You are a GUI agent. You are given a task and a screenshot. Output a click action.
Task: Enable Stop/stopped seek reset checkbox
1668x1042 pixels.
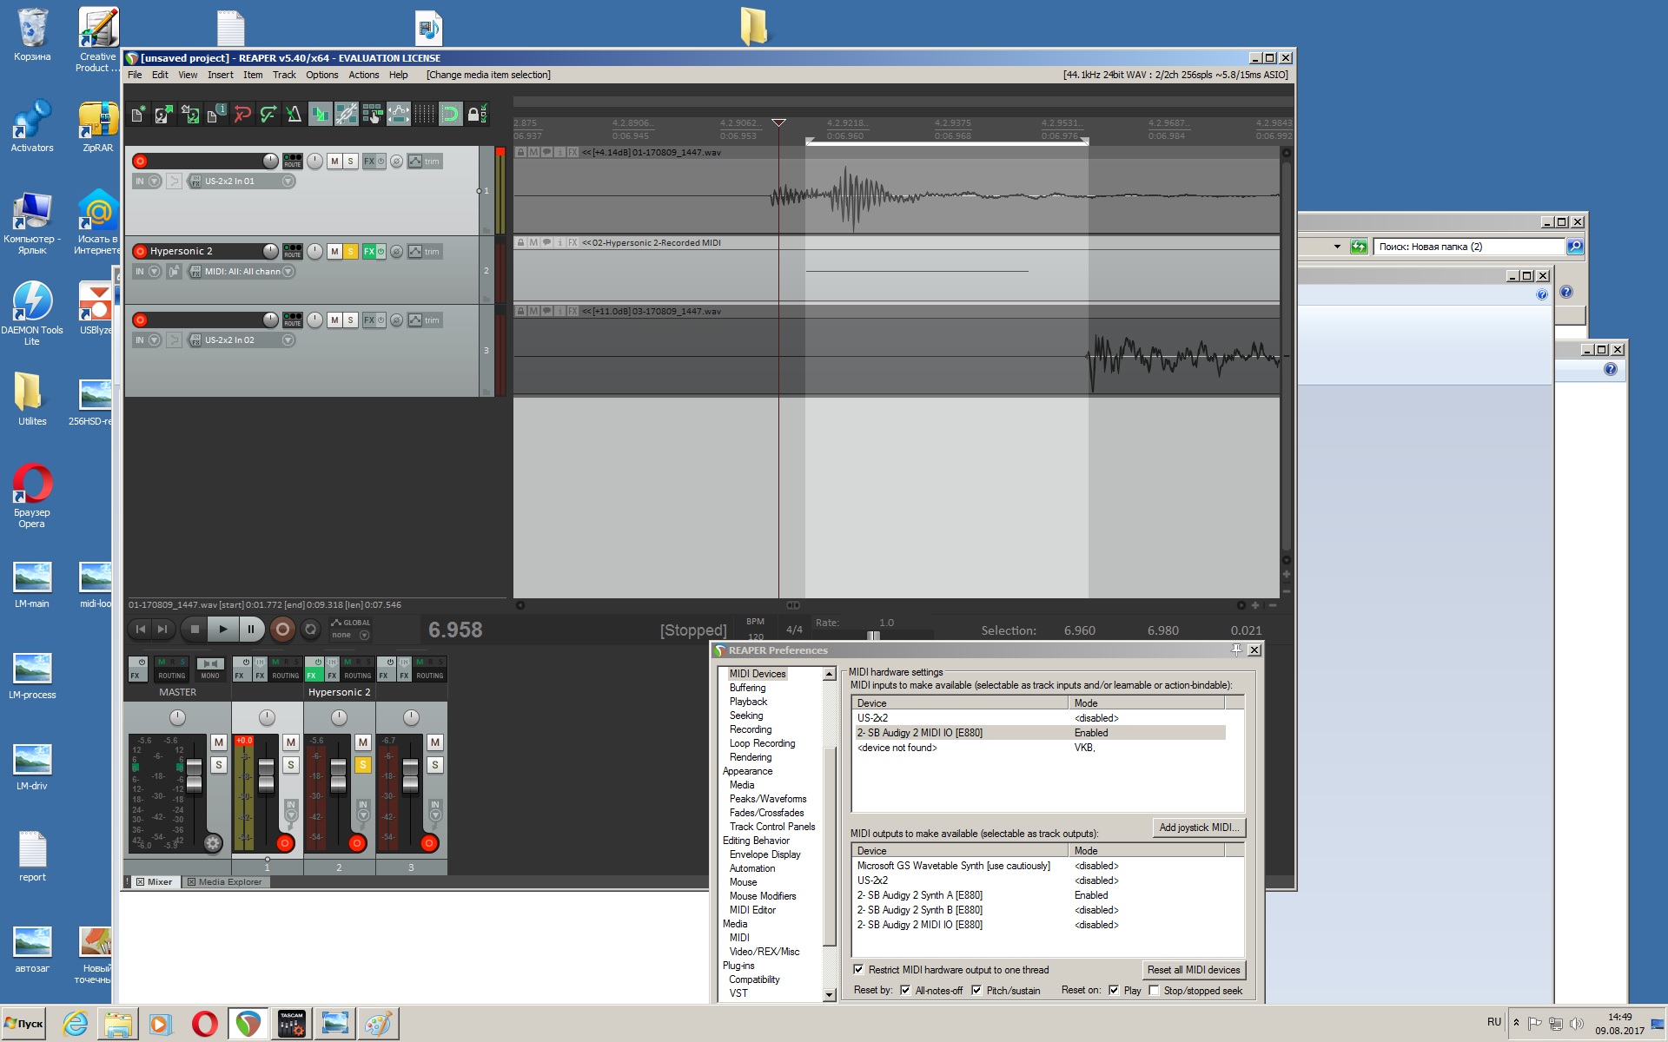(x=1155, y=991)
